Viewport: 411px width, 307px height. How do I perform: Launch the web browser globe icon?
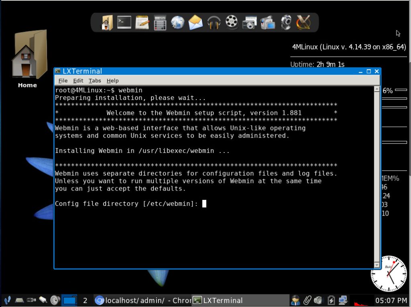click(x=177, y=22)
